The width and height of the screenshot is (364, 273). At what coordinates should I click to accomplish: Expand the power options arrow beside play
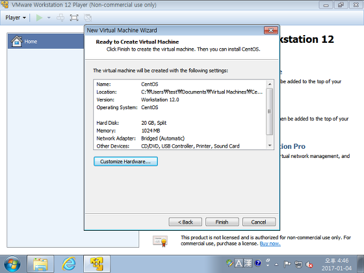pyautogui.click(x=49, y=18)
